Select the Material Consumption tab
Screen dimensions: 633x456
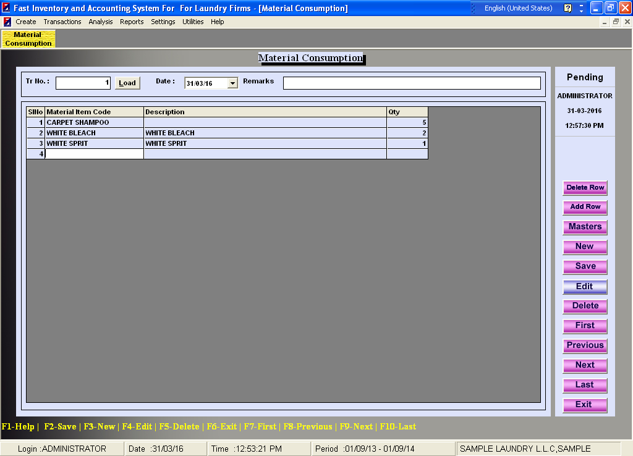tap(28, 39)
